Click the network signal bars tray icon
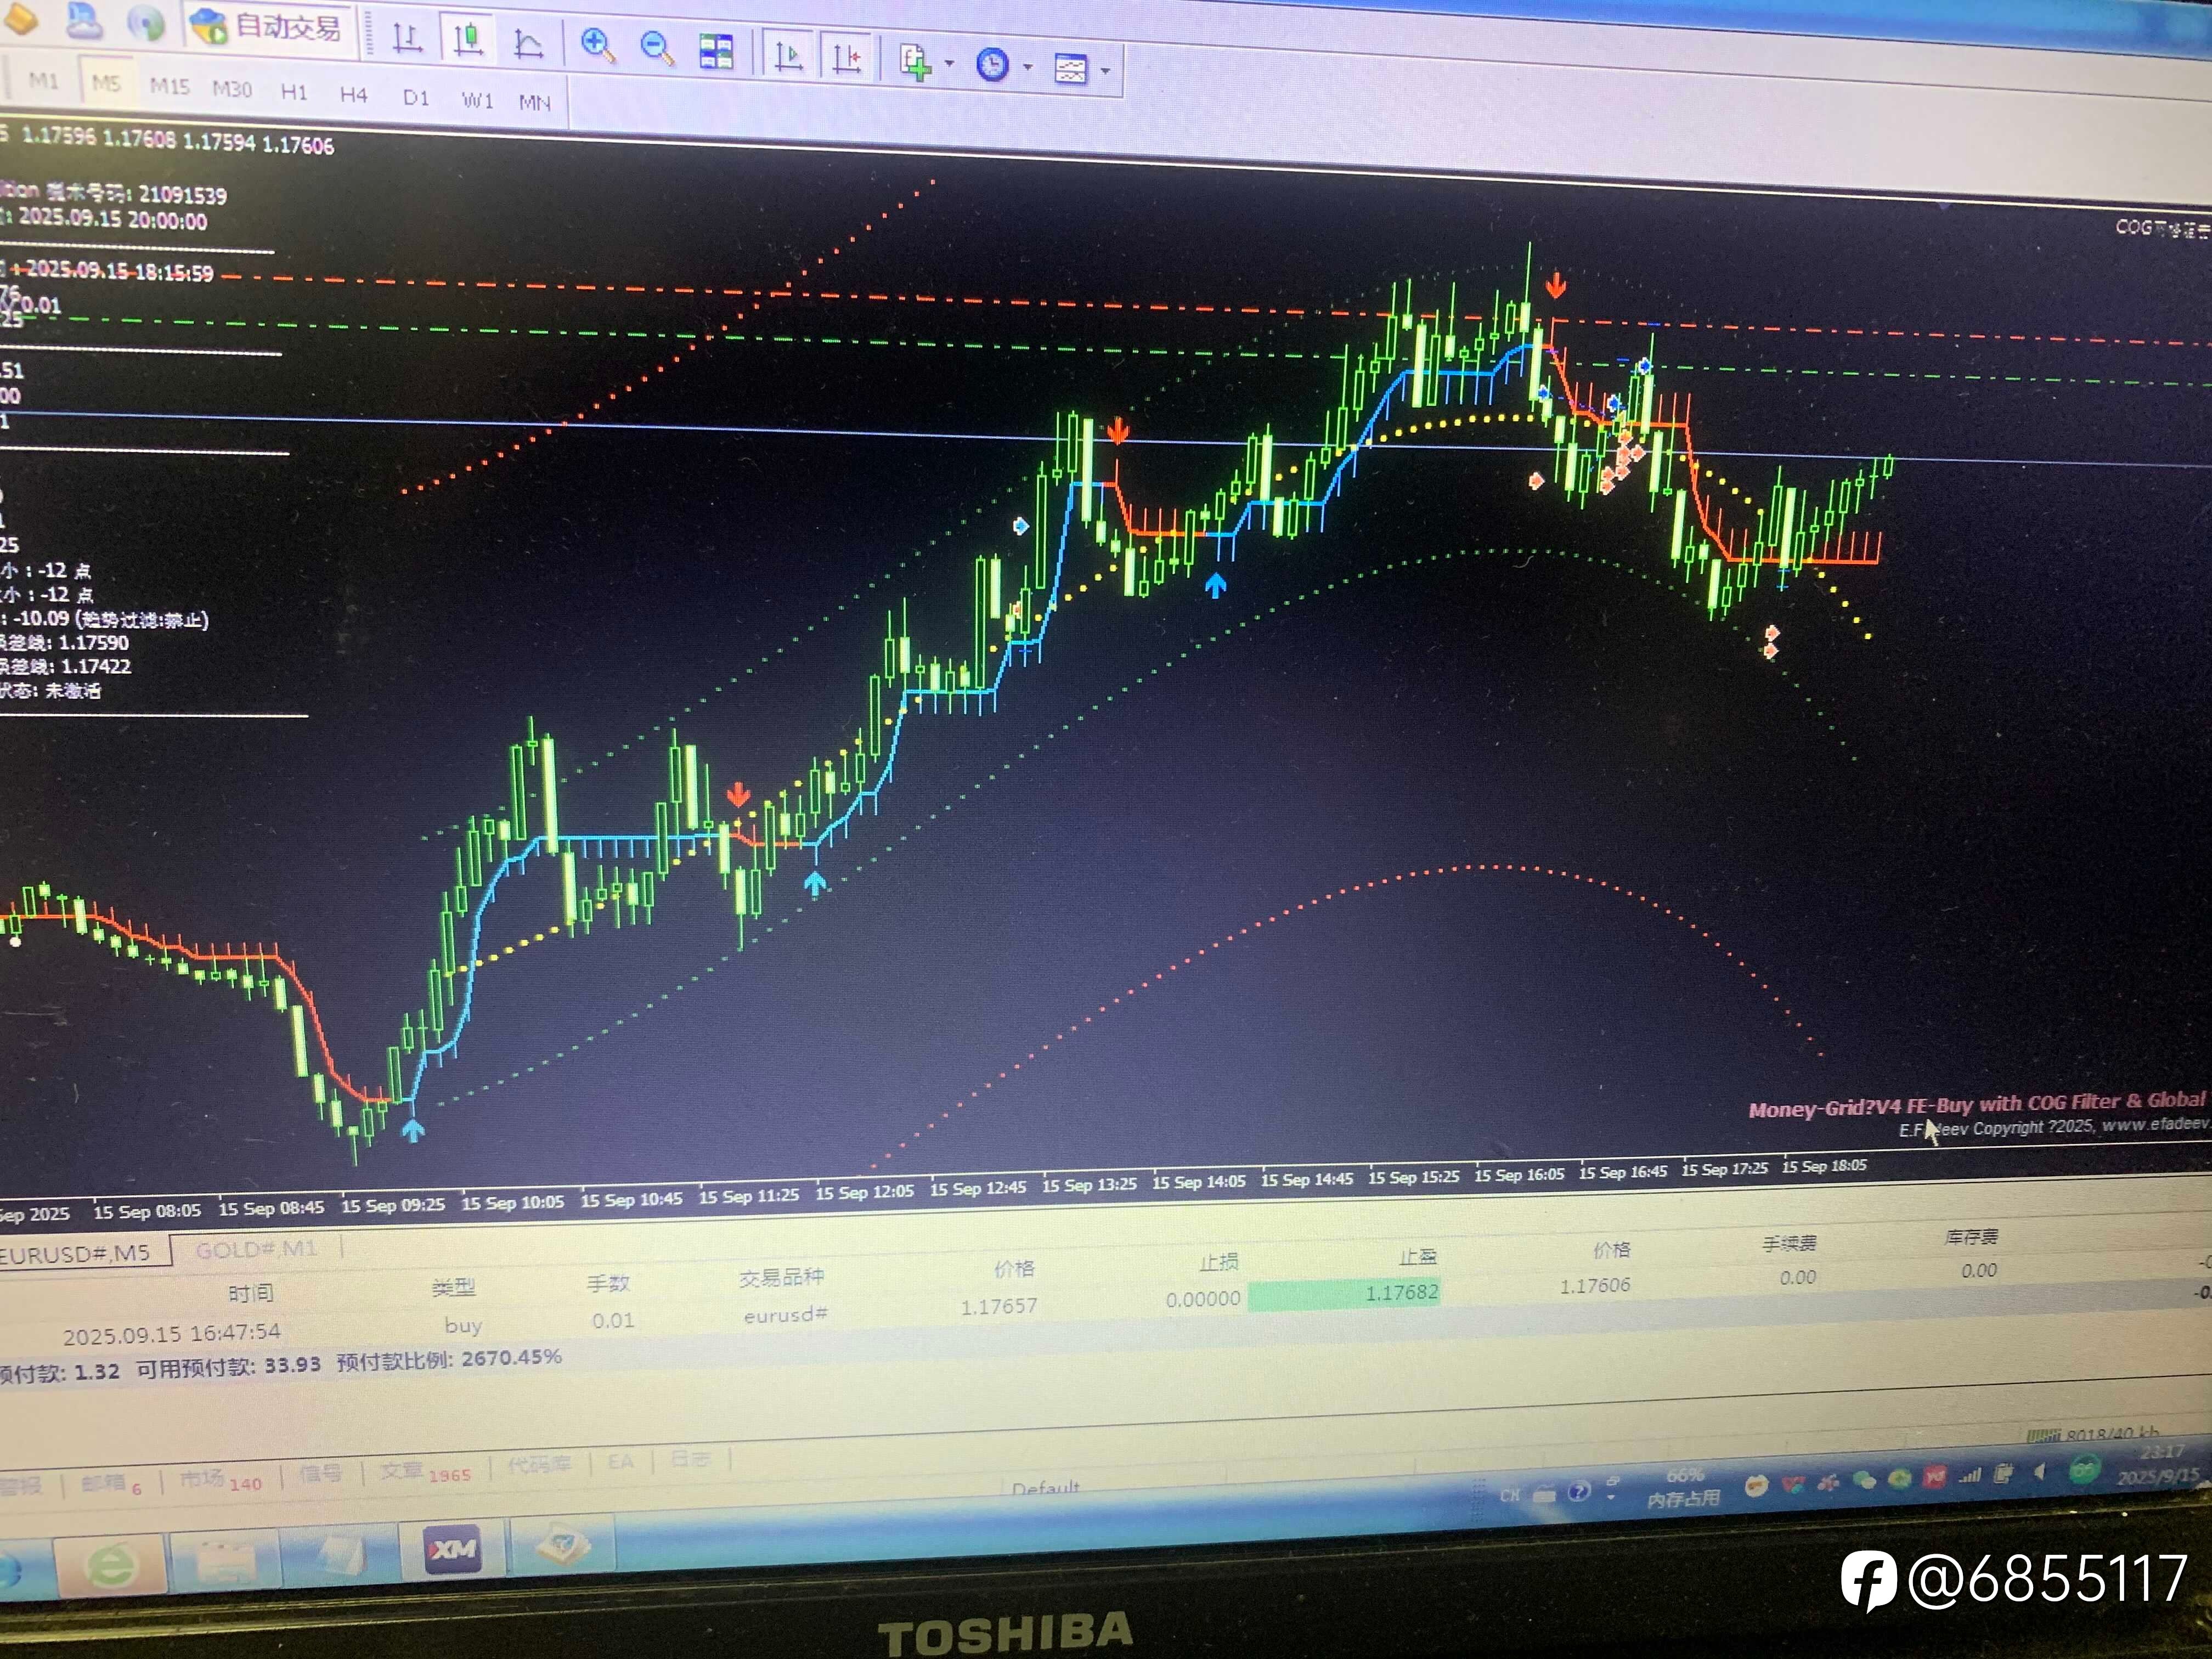The height and width of the screenshot is (1659, 2212). (1970, 1475)
